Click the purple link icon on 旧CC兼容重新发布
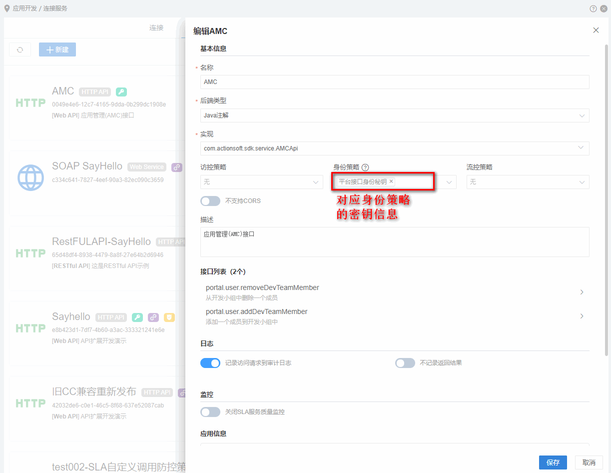Screen dimensions: 611x473 coord(182,392)
